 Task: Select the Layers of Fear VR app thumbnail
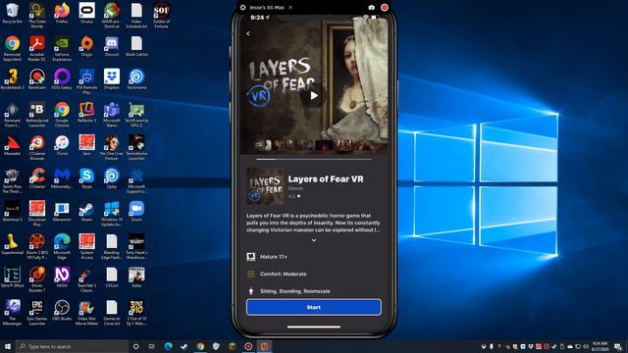[x=265, y=186]
